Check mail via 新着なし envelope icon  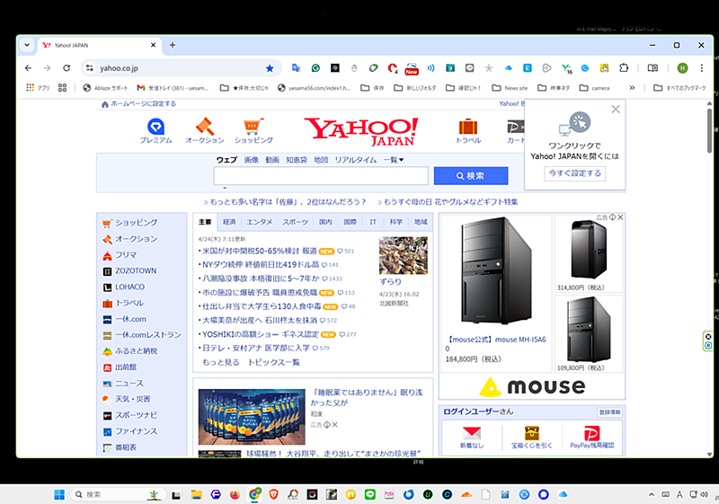pyautogui.click(x=472, y=437)
